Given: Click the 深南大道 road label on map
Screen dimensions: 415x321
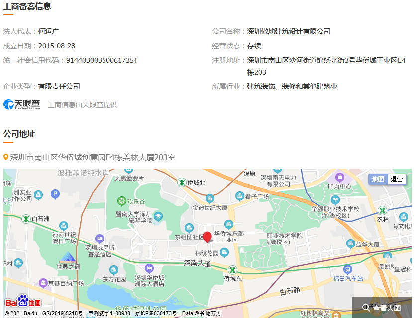Looking at the screenshot, I should 198,263.
